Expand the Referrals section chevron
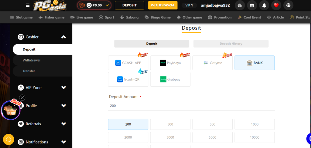311x148 pixels. tap(63, 124)
